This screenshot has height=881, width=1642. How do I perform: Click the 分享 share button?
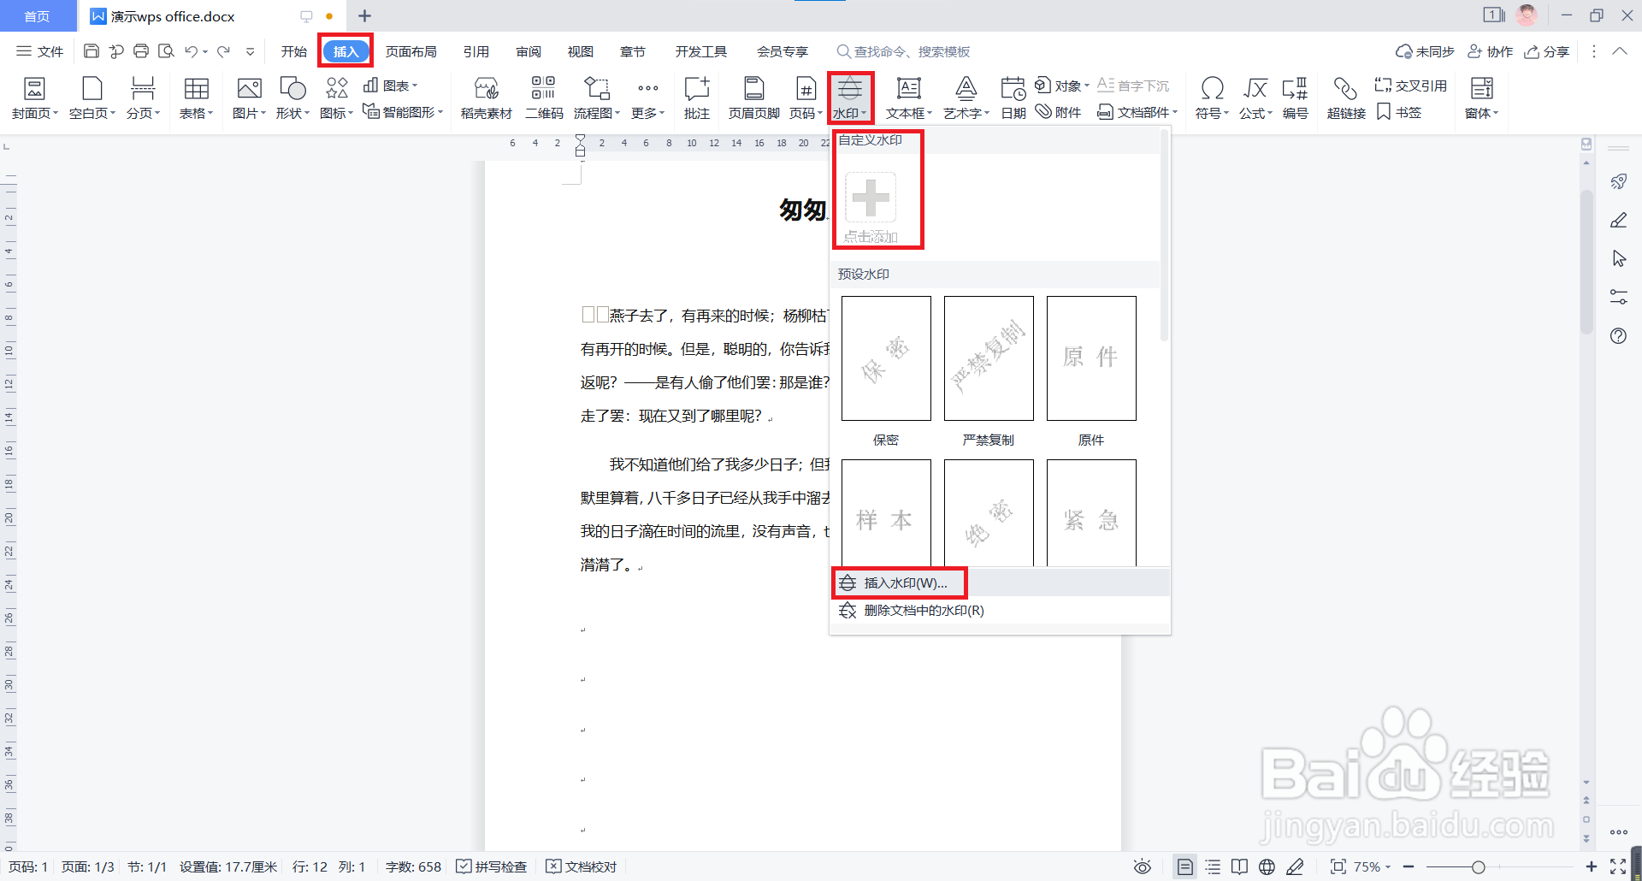[1547, 51]
